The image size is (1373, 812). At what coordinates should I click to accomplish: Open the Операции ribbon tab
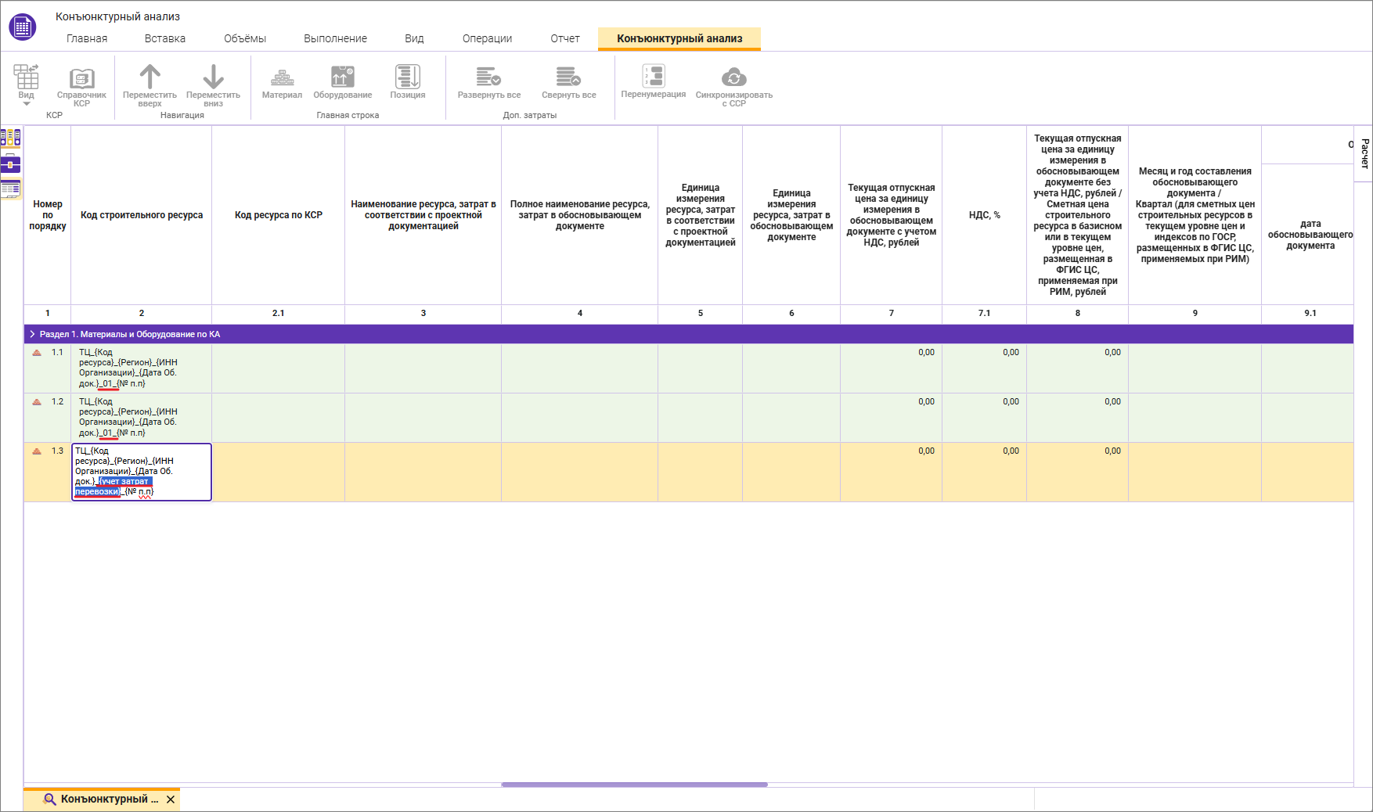pos(487,38)
